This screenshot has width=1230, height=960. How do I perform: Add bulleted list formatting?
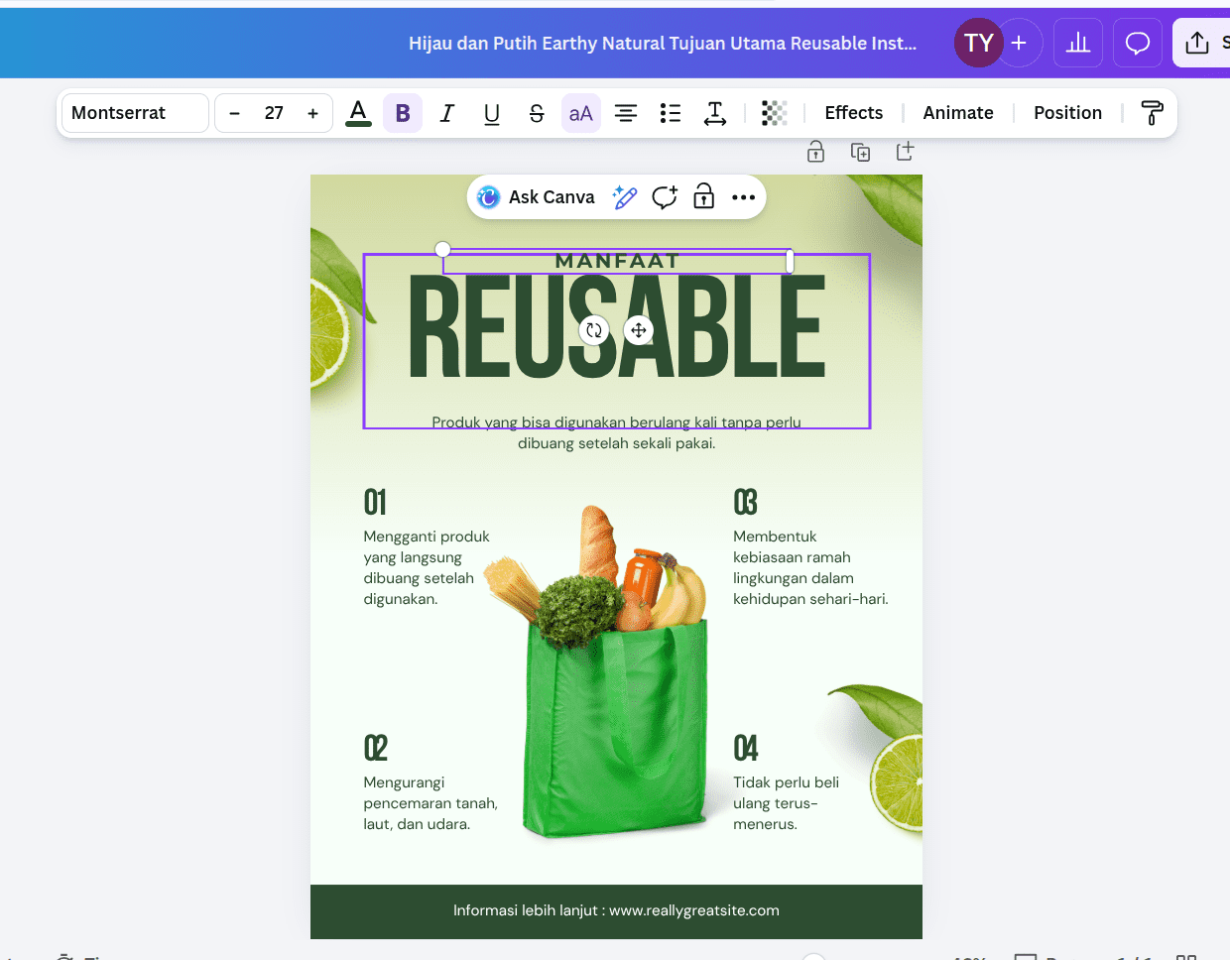coord(671,113)
